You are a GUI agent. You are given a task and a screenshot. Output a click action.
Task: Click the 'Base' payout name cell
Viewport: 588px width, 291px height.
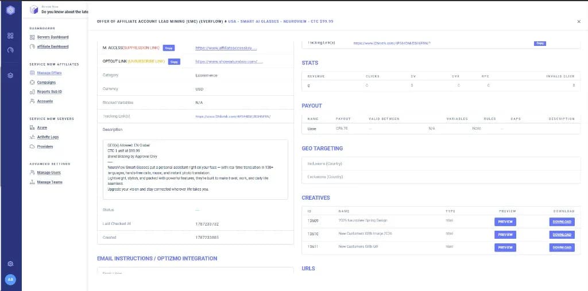pyautogui.click(x=312, y=129)
